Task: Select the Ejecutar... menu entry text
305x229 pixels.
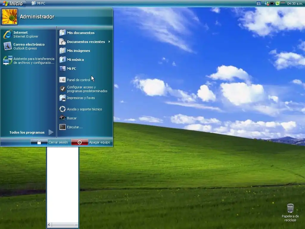Action: 75,127
